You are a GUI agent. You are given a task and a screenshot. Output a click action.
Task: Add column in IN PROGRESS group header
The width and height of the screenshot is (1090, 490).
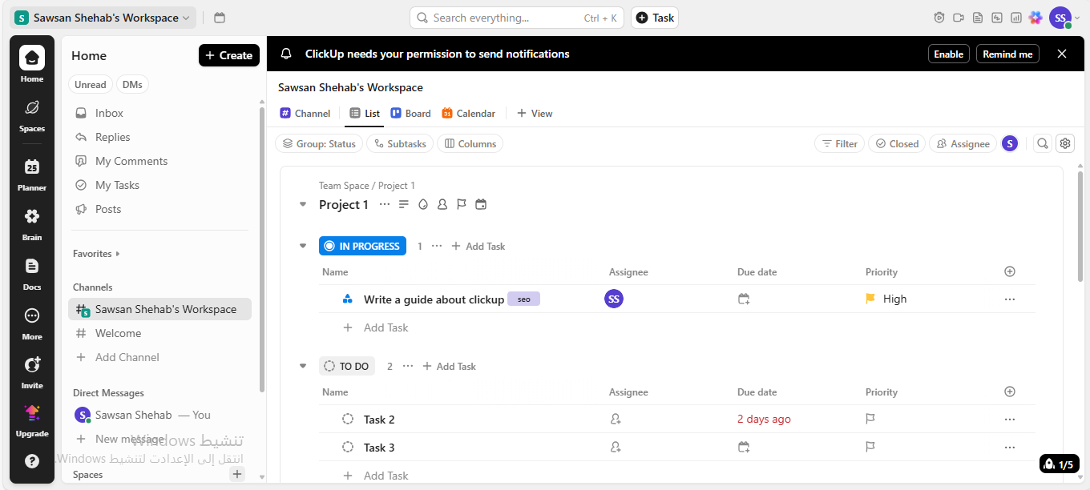click(1010, 271)
